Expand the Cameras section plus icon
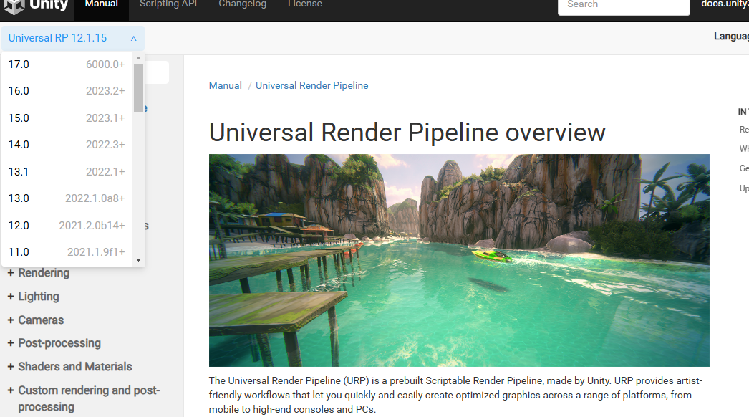This screenshot has height=417, width=749. point(11,320)
